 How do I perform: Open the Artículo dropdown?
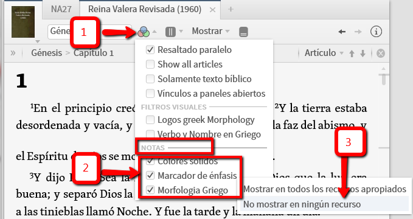pos(324,53)
